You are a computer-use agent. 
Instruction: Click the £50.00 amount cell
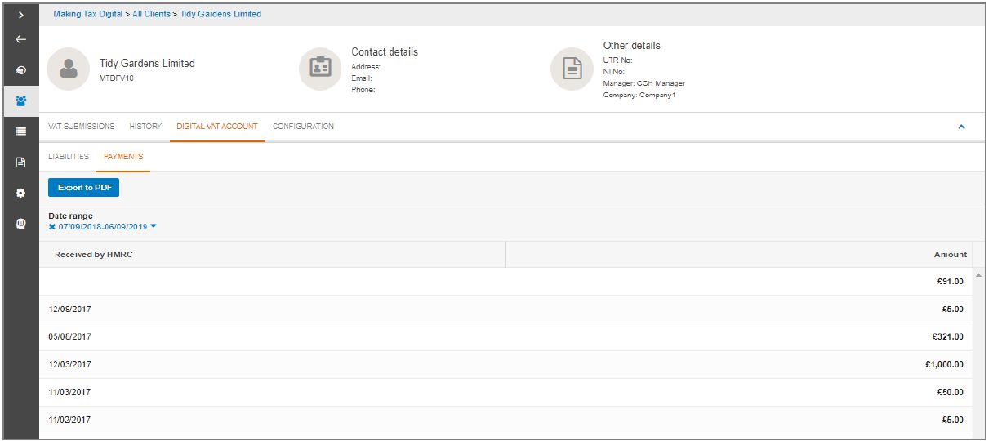(951, 393)
